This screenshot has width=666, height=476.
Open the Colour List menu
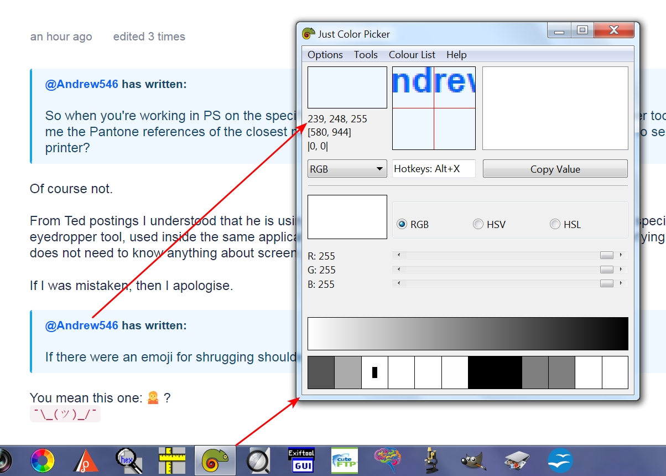pos(412,55)
